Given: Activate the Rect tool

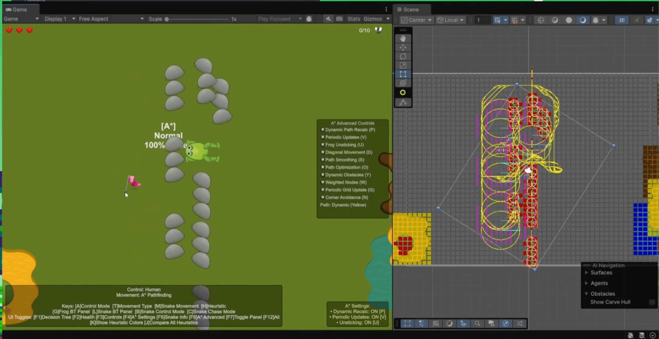Looking at the screenshot, I should point(403,74).
